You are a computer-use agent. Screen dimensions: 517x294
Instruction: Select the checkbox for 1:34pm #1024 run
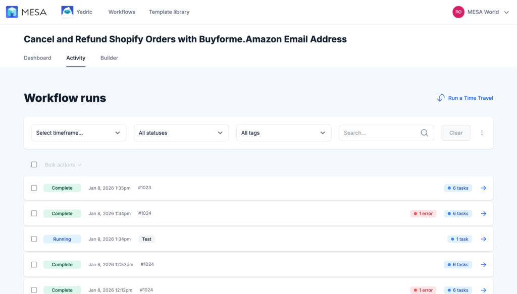pos(34,213)
